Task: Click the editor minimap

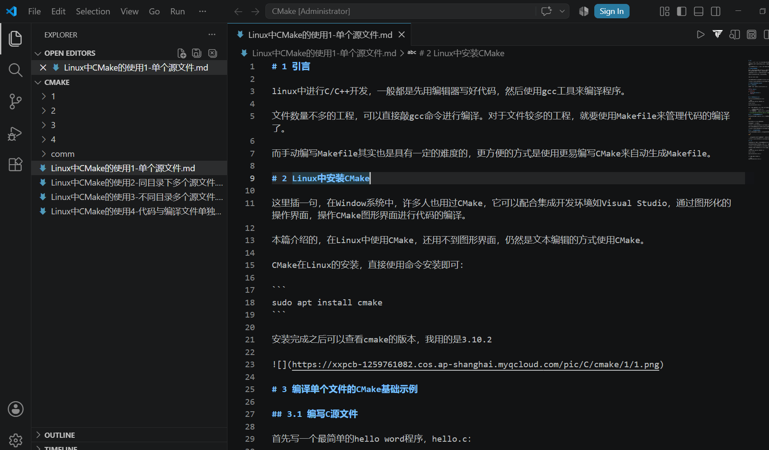Action: click(758, 110)
